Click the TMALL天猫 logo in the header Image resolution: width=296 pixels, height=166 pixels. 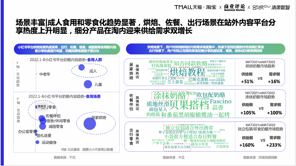click(188, 7)
